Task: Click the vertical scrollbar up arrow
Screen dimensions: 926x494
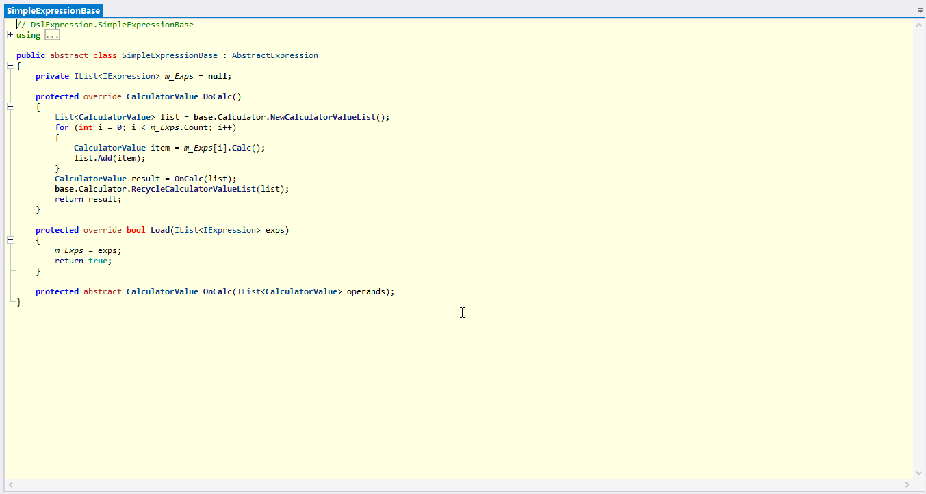Action: 919,24
